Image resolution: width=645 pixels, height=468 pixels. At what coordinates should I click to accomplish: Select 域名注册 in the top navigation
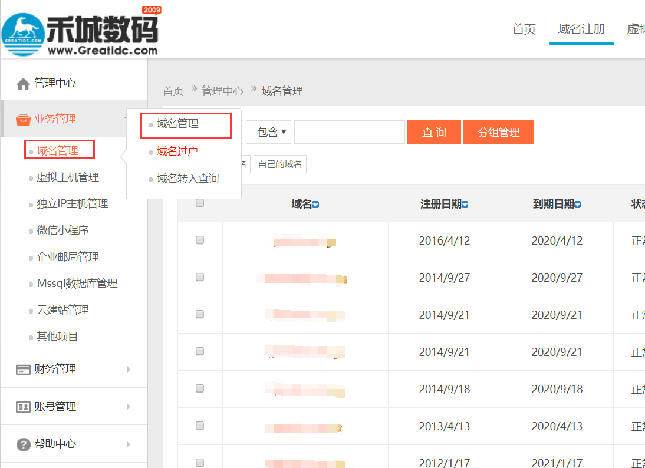[x=581, y=29]
